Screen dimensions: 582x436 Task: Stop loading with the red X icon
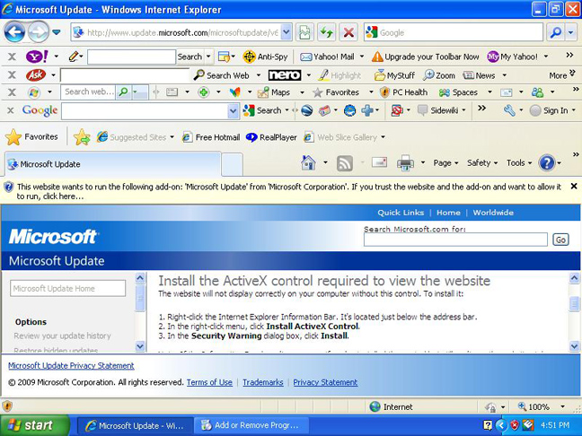coord(348,32)
